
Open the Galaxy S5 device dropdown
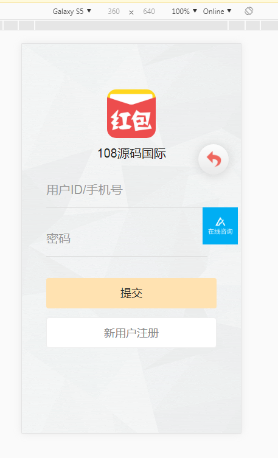(72, 12)
